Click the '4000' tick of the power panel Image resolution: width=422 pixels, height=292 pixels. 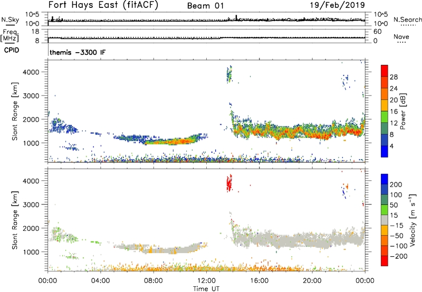pyautogui.click(x=31, y=72)
